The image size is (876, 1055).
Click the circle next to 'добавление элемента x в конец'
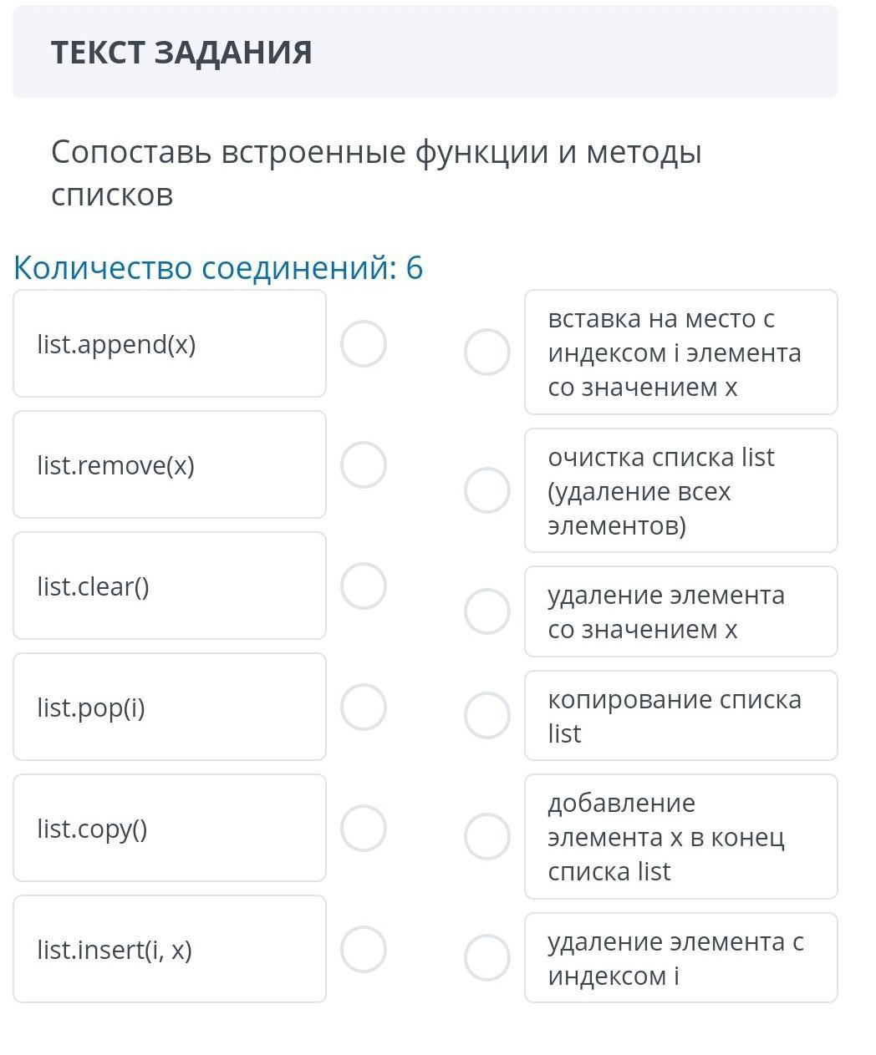487,836
